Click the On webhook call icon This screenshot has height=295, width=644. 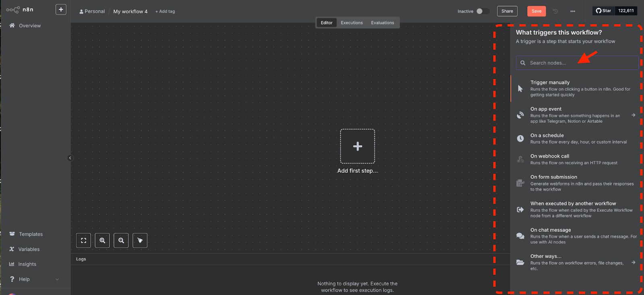[x=520, y=159]
